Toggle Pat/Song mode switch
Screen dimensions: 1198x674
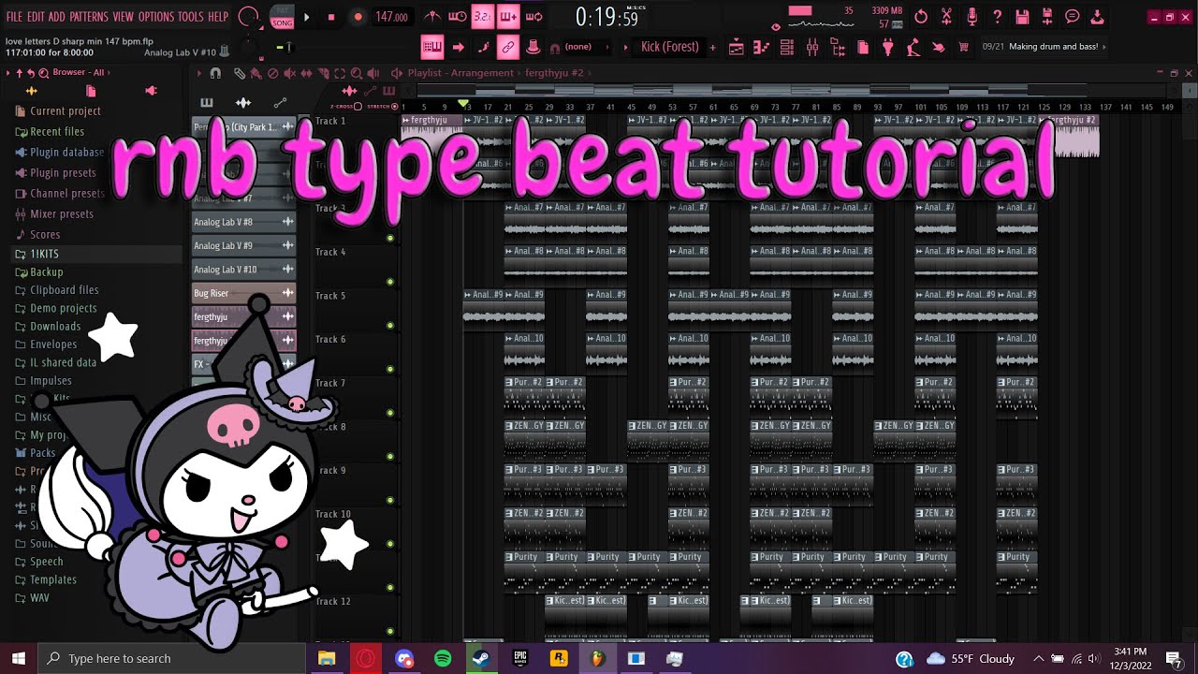pos(282,16)
